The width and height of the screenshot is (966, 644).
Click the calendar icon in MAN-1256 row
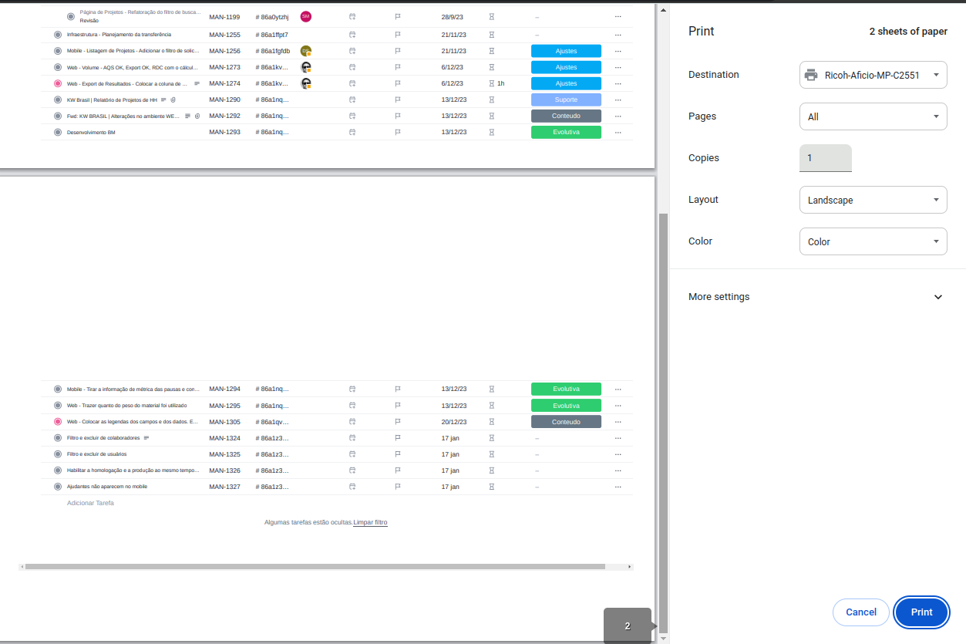pyautogui.click(x=352, y=51)
